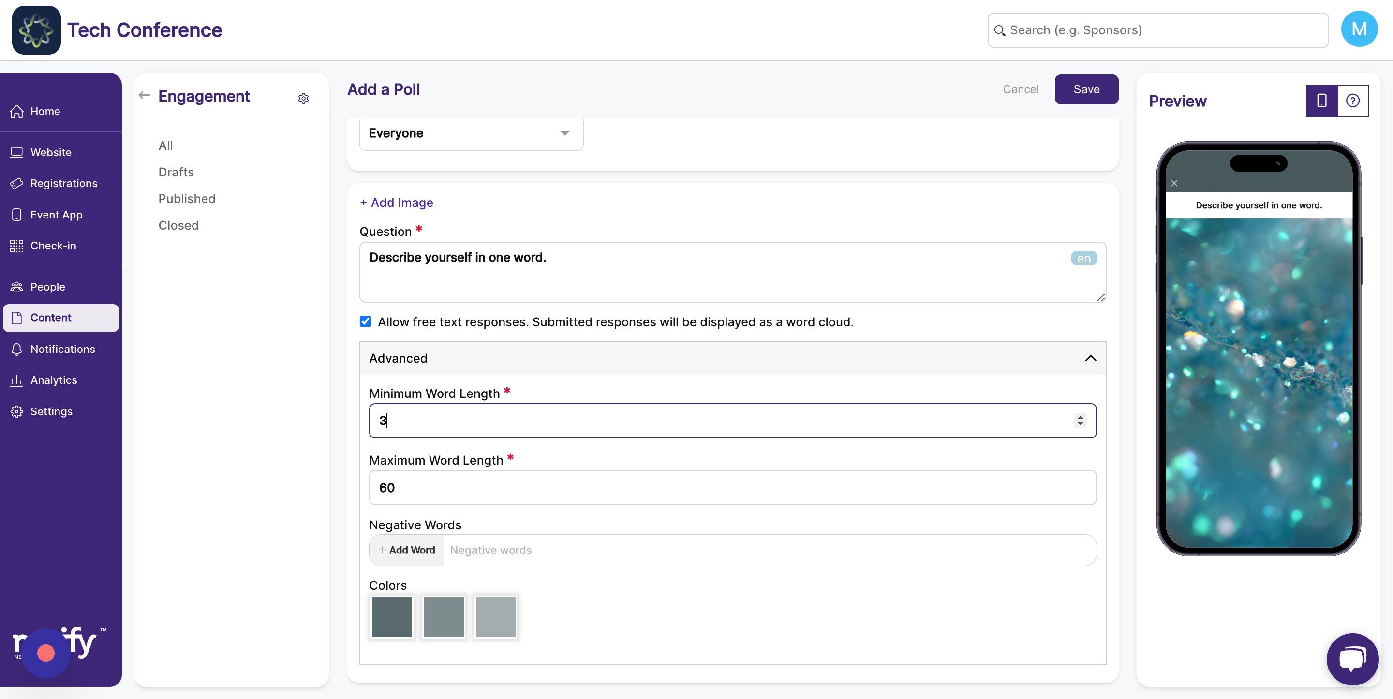This screenshot has height=699, width=1393.
Task: Go back using Engagement arrow icon
Action: tap(144, 95)
